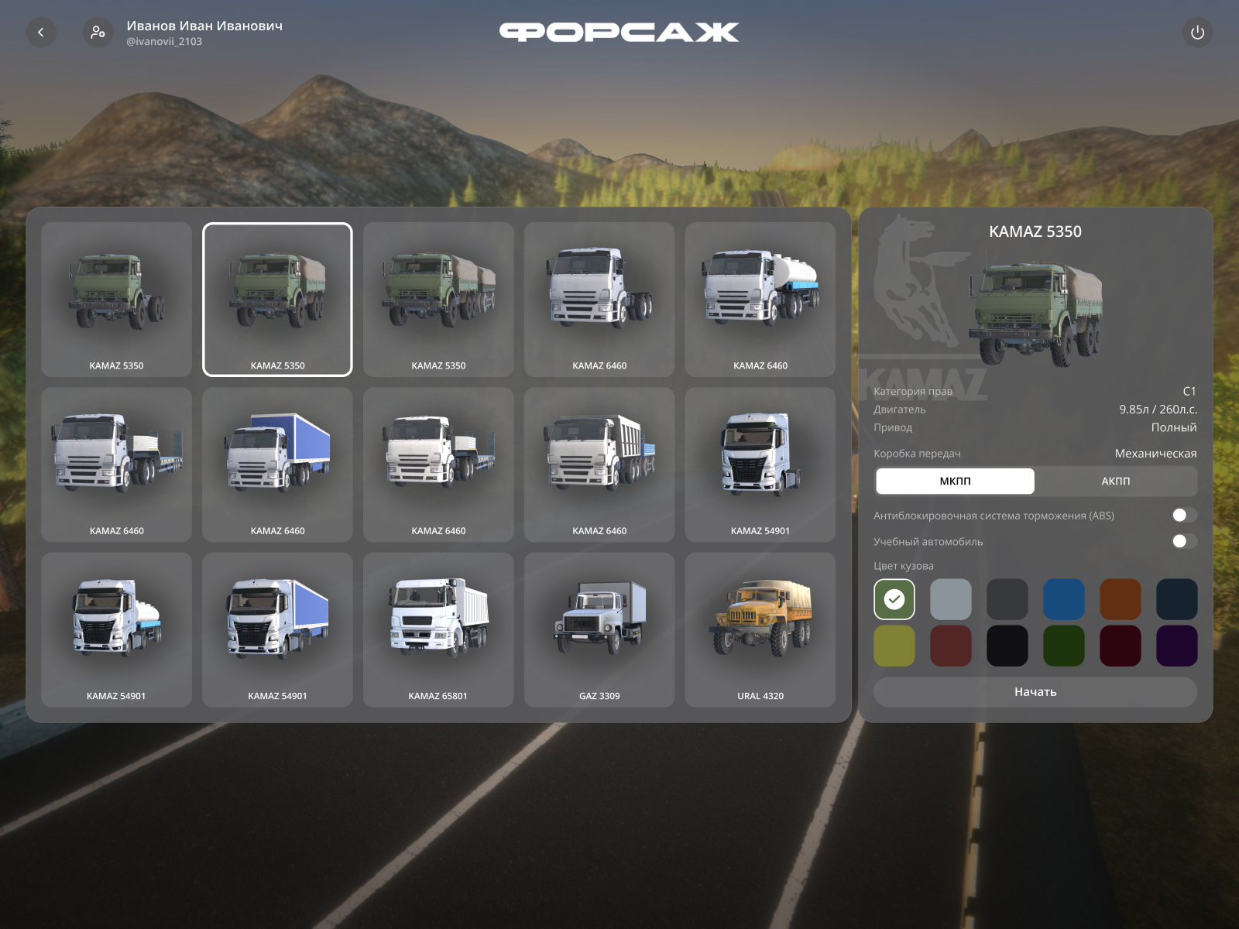
Task: Choose the orange-brown body color
Action: click(x=1120, y=599)
